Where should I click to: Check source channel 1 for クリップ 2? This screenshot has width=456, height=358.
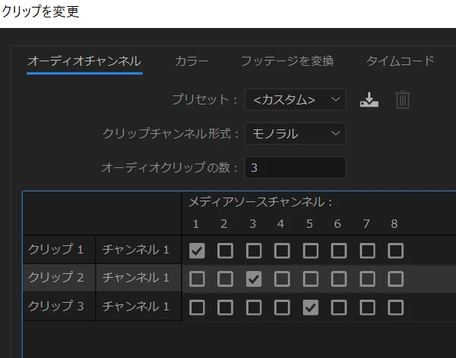point(197,279)
